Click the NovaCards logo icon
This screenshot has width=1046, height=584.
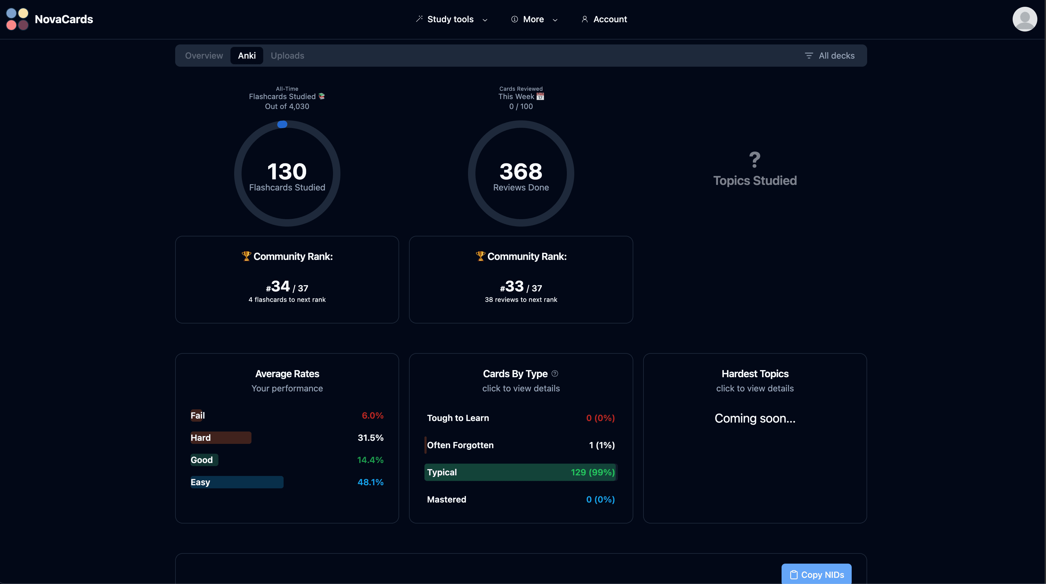pyautogui.click(x=17, y=19)
